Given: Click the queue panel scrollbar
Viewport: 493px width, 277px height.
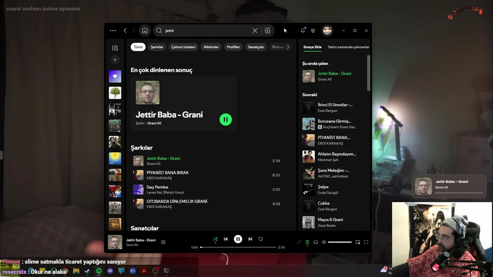Looking at the screenshot, I should (369, 73).
